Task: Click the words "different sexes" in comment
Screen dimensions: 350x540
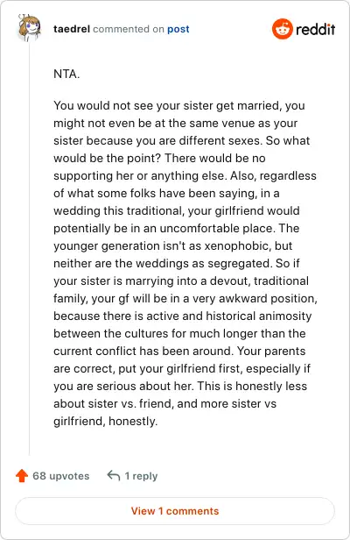Action: (x=218, y=140)
